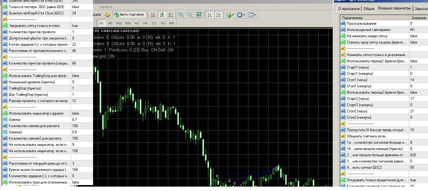Open MetaEditor with the yellow book icon

(x=107, y=15)
